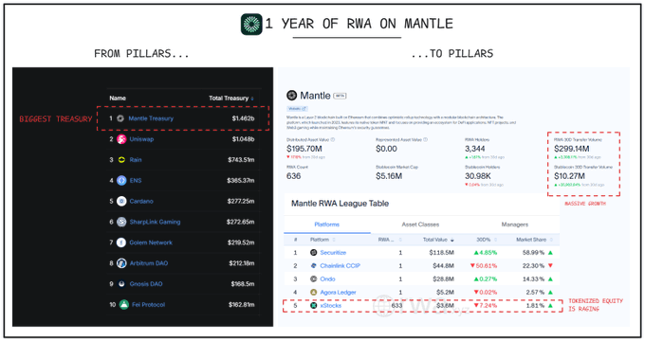
Task: Click the Arbitrum DAO icon
Action: (121, 263)
